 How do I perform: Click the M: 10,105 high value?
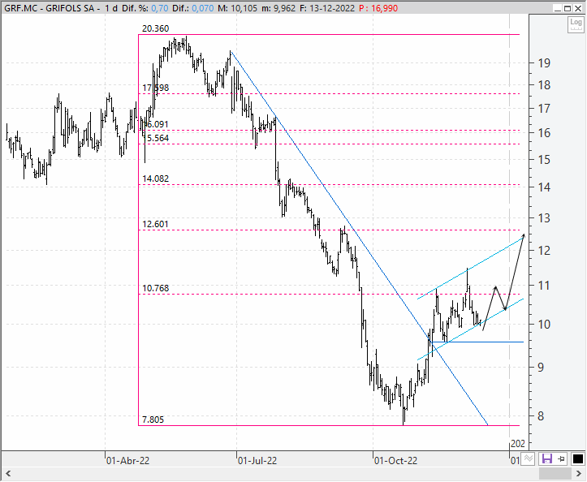pos(237,8)
